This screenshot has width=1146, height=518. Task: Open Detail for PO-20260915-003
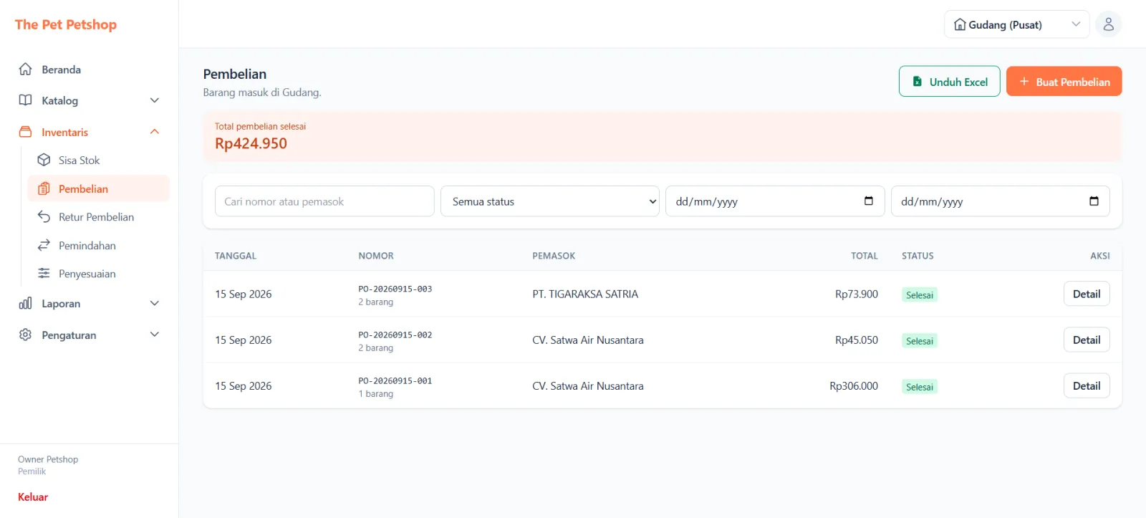1086,294
